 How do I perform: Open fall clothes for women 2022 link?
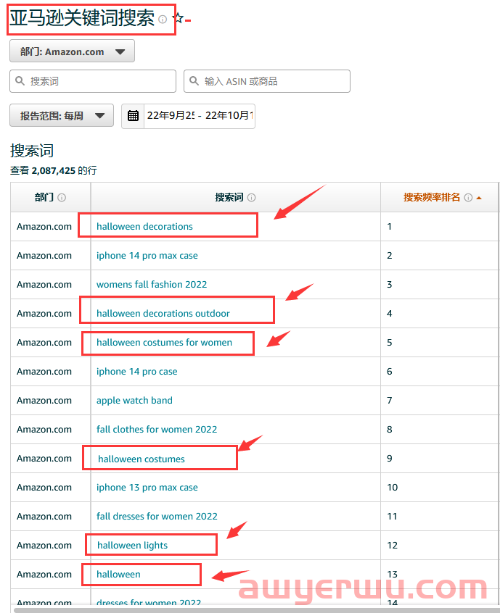pos(157,429)
